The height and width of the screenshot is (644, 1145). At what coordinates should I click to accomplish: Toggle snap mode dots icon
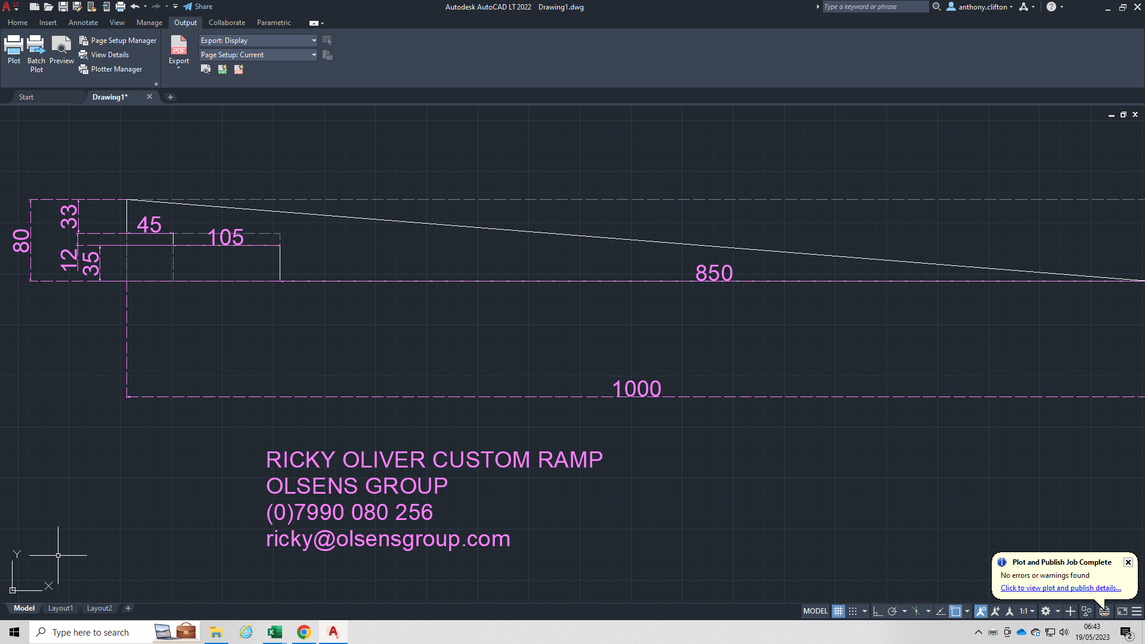tap(853, 611)
